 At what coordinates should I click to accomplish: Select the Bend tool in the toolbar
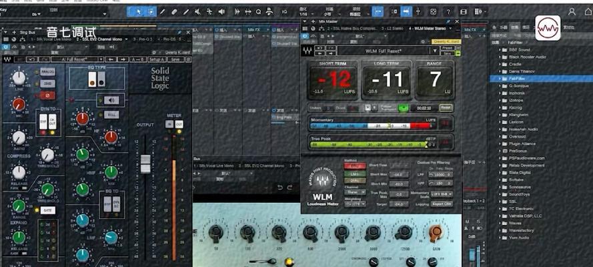point(209,12)
